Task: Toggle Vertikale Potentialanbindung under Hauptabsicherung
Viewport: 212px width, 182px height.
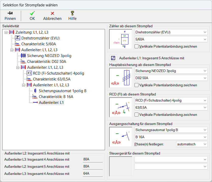Action: coord(137,85)
